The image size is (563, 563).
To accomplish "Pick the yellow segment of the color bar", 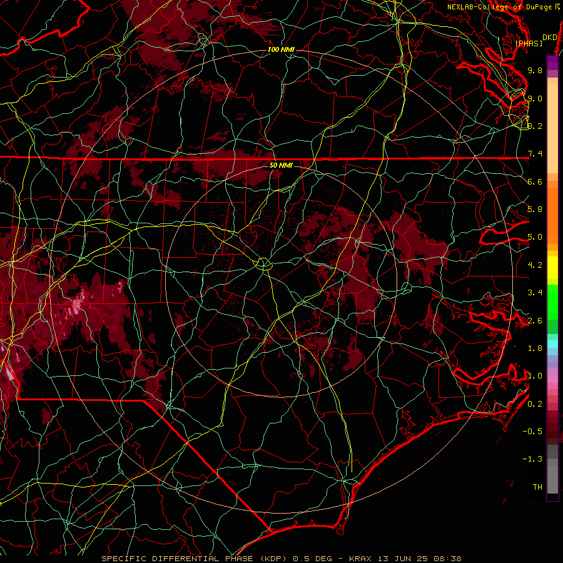I will pyautogui.click(x=552, y=268).
